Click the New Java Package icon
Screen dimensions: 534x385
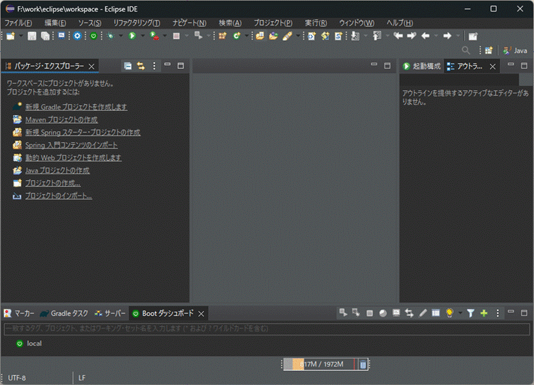pyautogui.click(x=223, y=36)
